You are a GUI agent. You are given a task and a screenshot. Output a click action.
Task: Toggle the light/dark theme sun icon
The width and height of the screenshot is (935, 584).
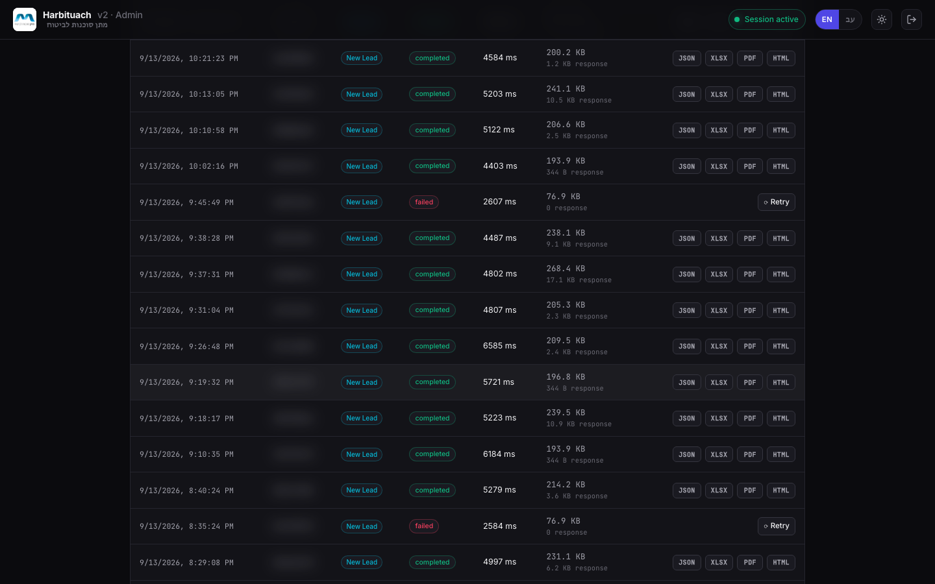click(882, 19)
